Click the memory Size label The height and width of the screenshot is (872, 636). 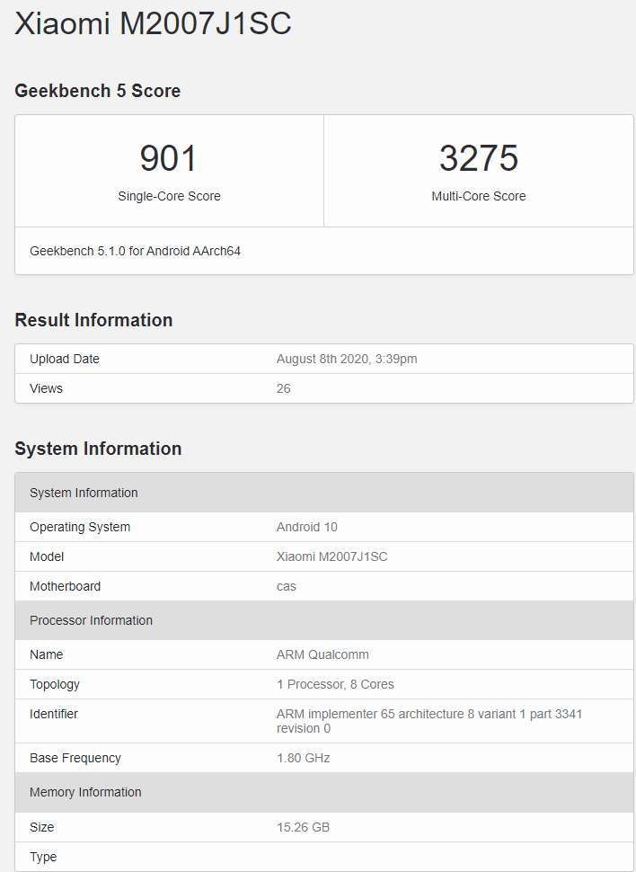click(x=41, y=828)
